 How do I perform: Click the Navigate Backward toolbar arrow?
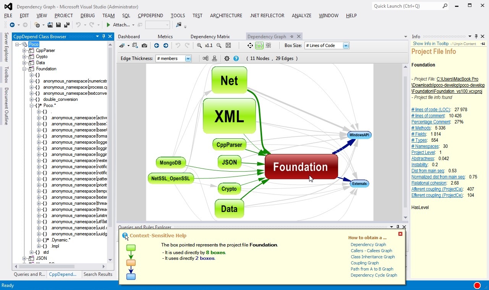pyautogui.click(x=12, y=25)
